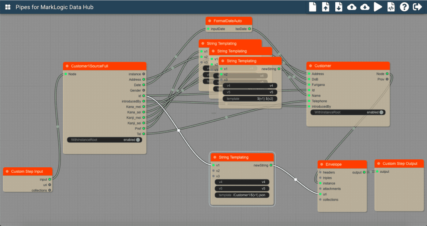Image resolution: width=427 pixels, height=226 pixels.
Task: Click the new blank graph icon
Action: click(x=312, y=7)
